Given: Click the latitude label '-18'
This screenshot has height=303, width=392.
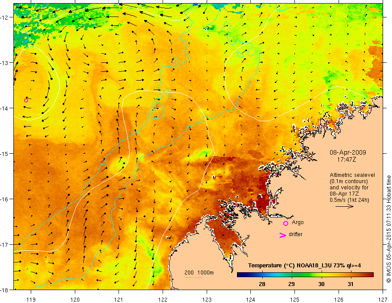Looking at the screenshot, I should pyautogui.click(x=5, y=290).
